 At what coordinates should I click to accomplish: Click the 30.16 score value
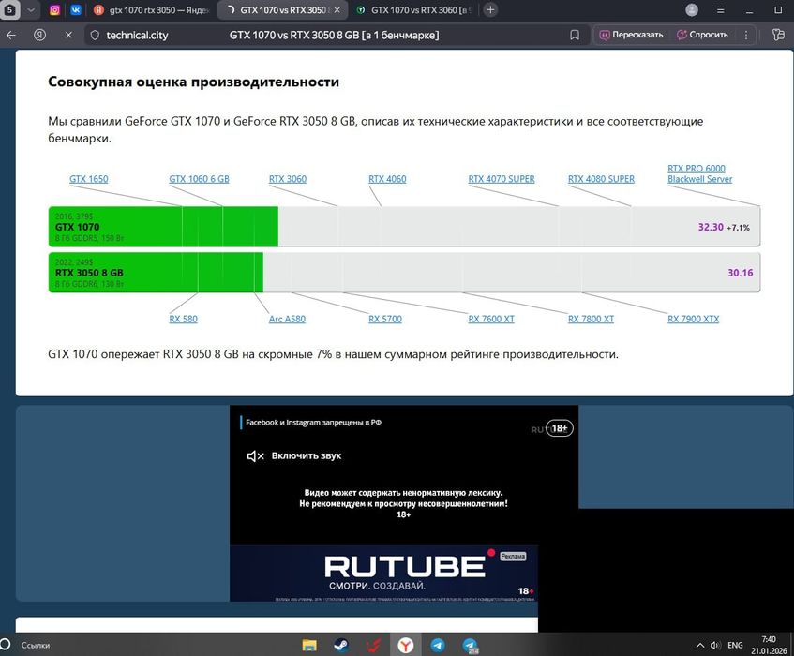[741, 273]
